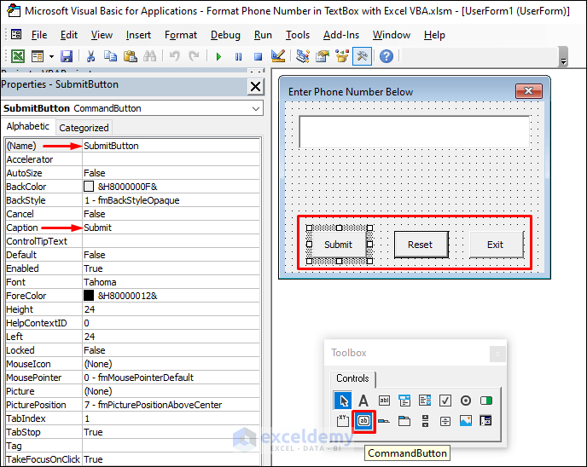Pick the RefEdit control in Toolbox
587x467 pixels.
click(486, 421)
